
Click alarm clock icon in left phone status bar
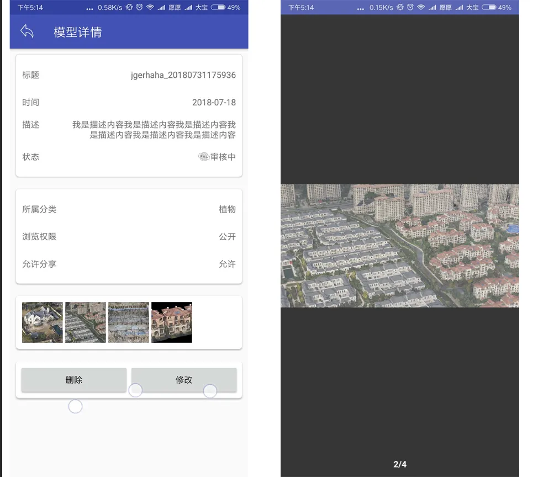point(139,7)
